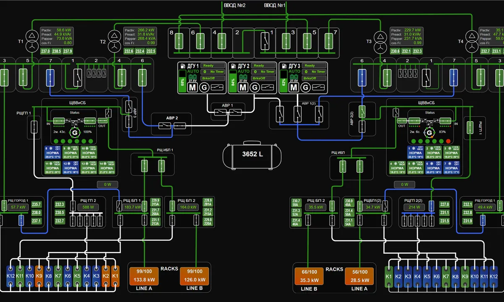The width and height of the screenshot is (504, 302).
Task: Toggle the left breaker in РЩ ИБП 1
Action: (144, 167)
